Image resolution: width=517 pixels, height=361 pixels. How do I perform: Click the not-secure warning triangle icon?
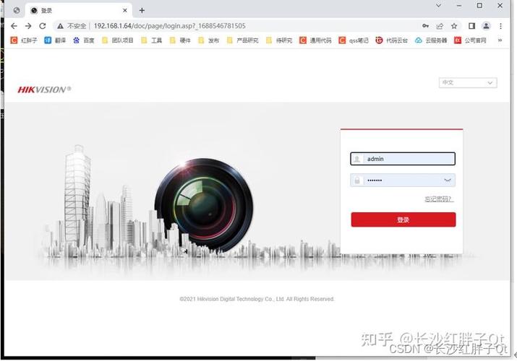60,26
